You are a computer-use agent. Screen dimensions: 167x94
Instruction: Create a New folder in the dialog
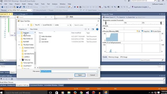[x=34, y=29]
